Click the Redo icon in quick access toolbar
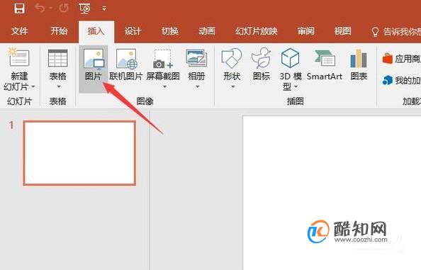Screen dimensions: 421x270 [64, 9]
